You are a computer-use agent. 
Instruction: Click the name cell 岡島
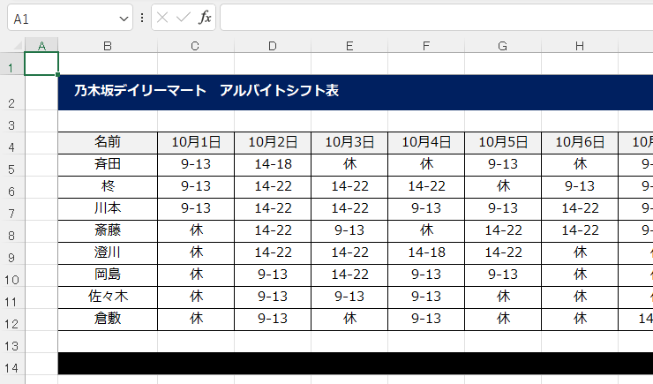point(108,275)
